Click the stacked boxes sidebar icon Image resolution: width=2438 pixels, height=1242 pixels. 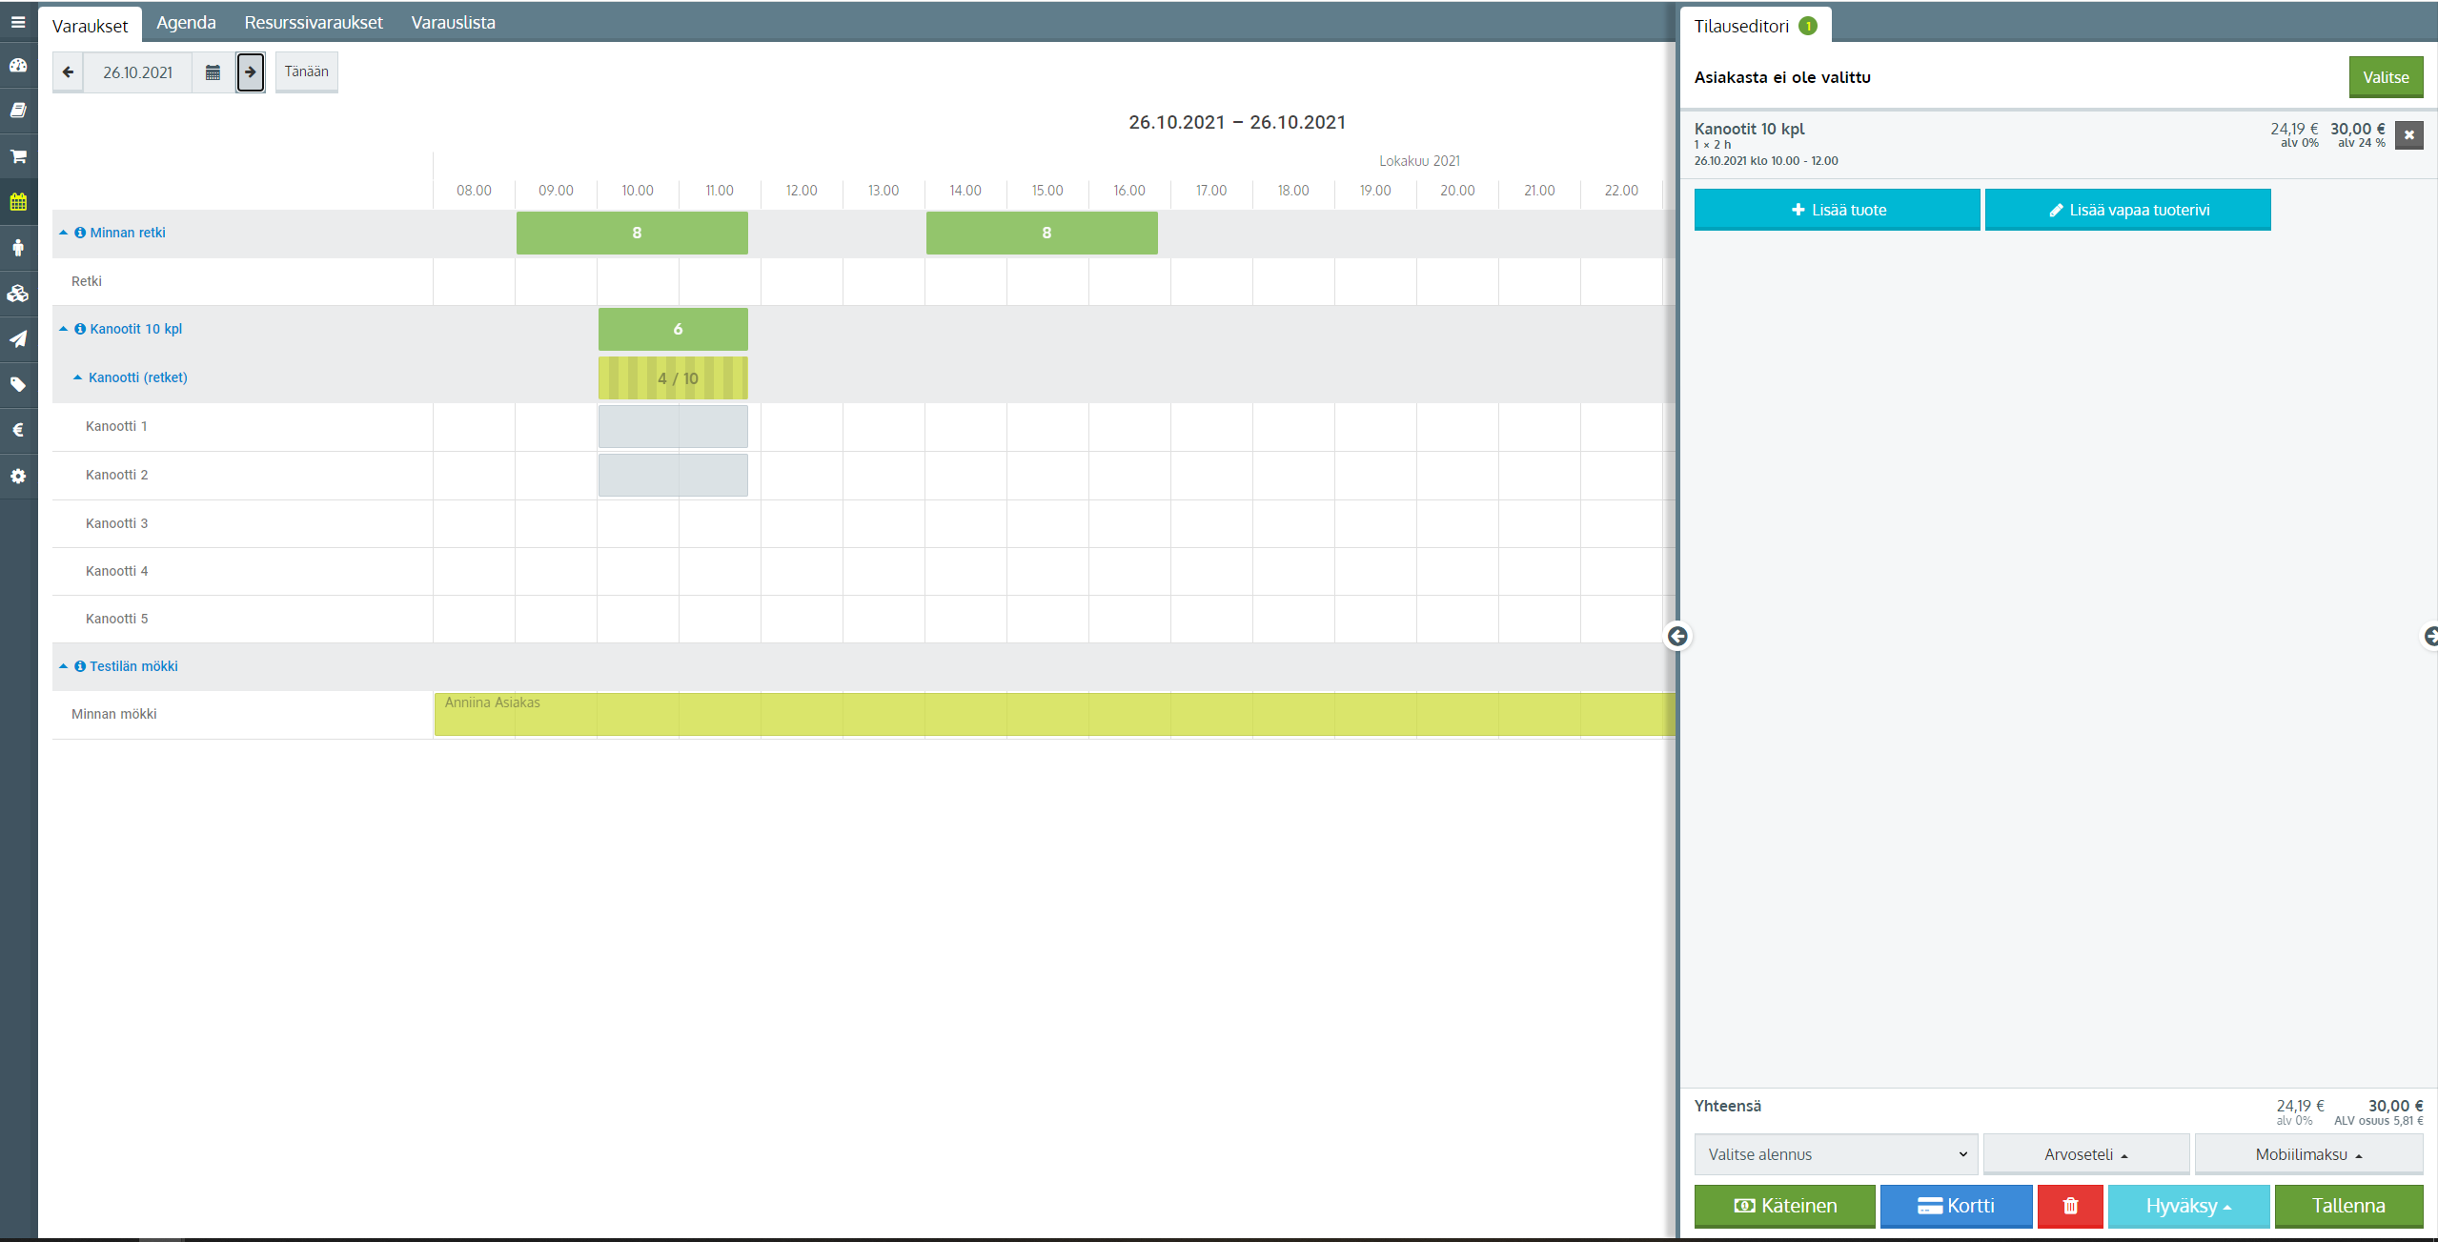click(18, 294)
